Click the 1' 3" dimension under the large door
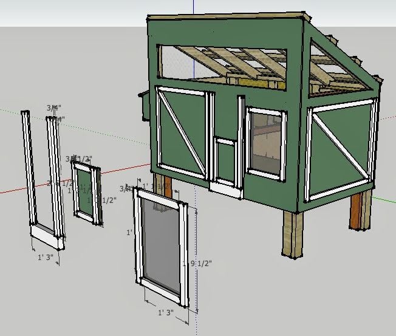Image resolution: width=396 pixels, height=336 pixels. click(x=166, y=312)
